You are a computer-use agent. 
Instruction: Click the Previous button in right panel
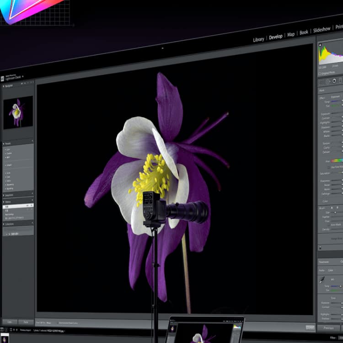328,328
